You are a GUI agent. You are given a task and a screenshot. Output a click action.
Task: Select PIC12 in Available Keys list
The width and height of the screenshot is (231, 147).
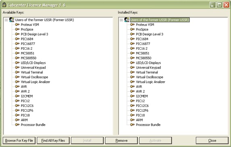pyautogui.click(x=25, y=101)
